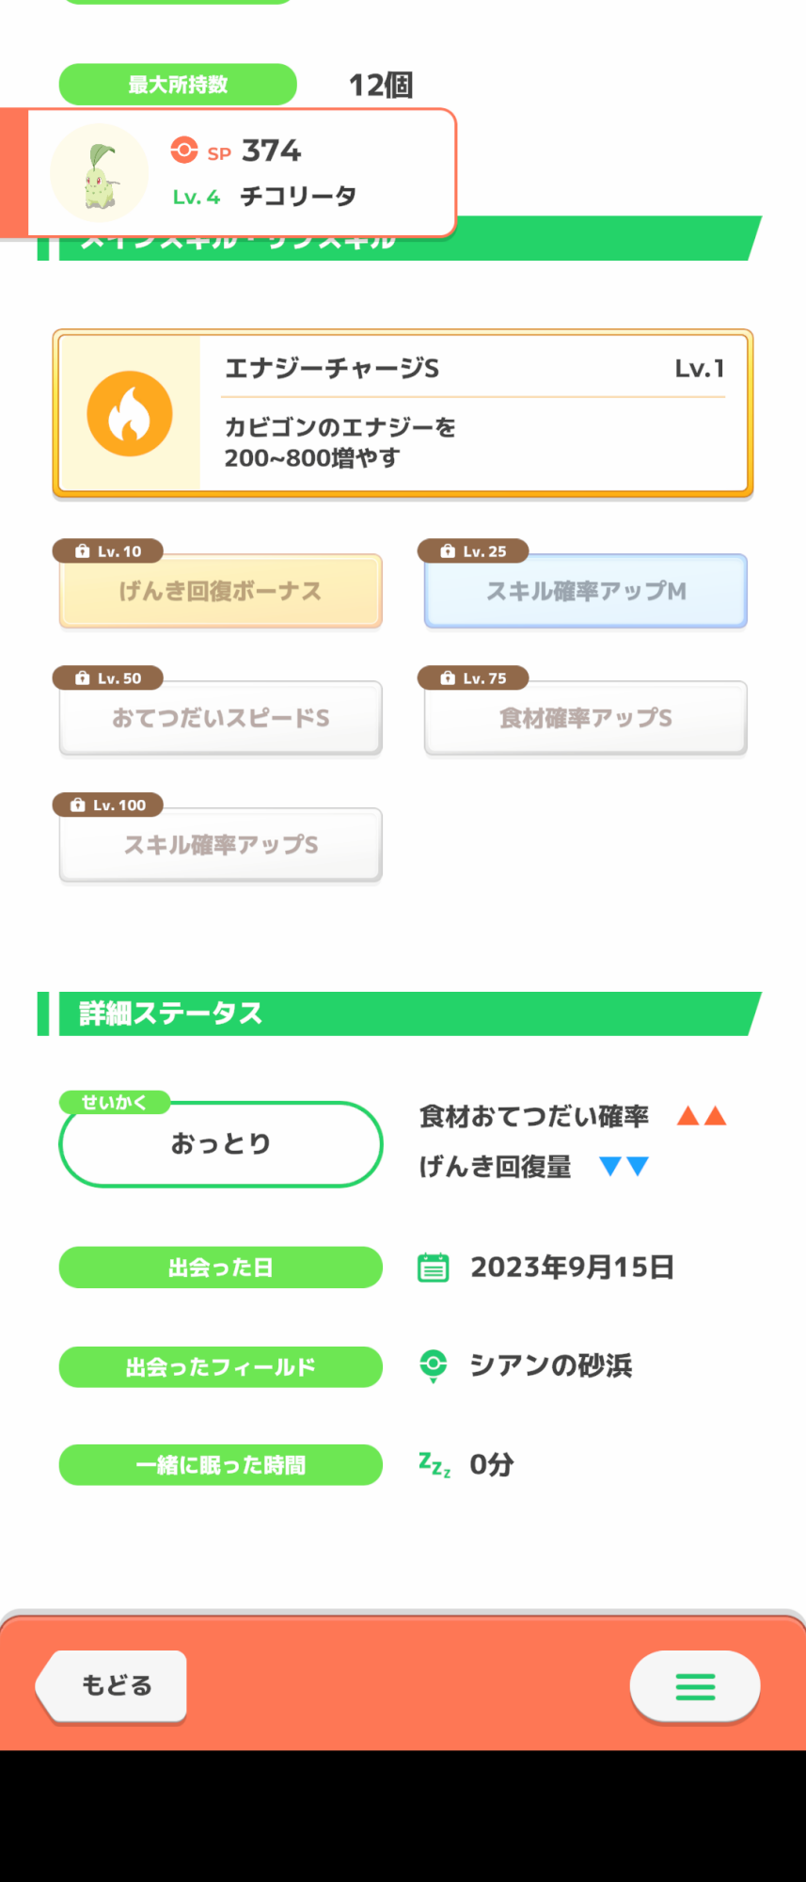Viewport: 806px width, 1882px height.
Task: Tap the SP pokeball icon
Action: tap(184, 151)
